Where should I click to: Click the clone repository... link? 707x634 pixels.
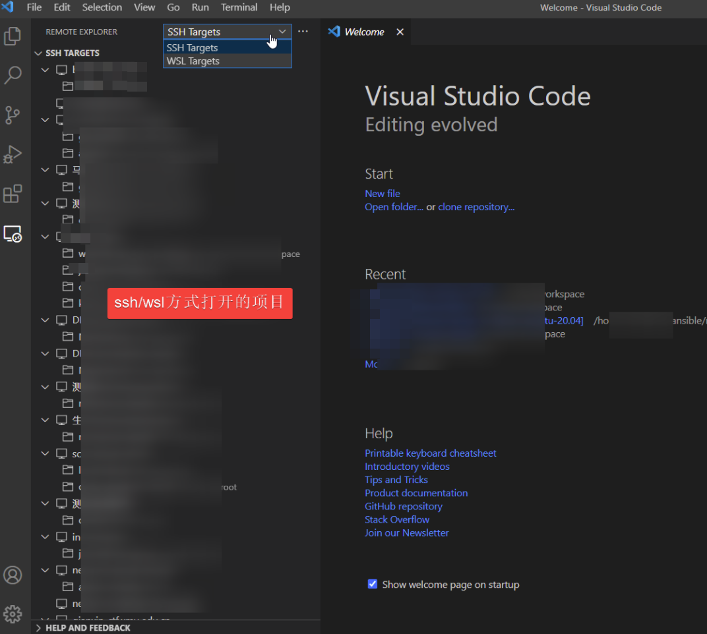pyautogui.click(x=476, y=207)
